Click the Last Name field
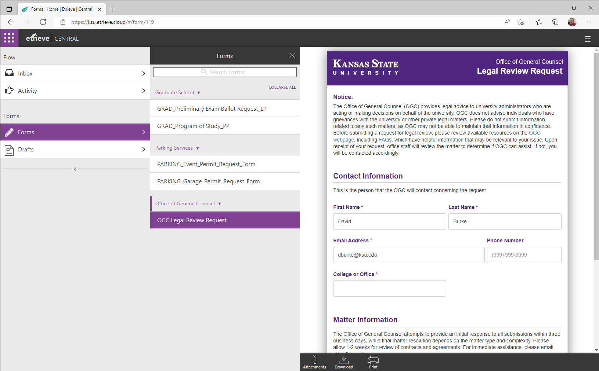 coord(505,221)
